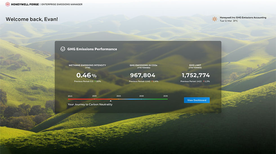
Task: Click the 0.46% methane intensity value
Action: pyautogui.click(x=86, y=75)
